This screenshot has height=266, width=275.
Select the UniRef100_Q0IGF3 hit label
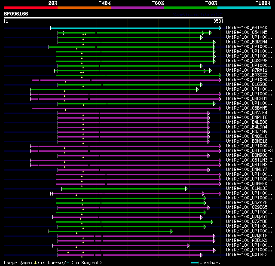coord(247,255)
